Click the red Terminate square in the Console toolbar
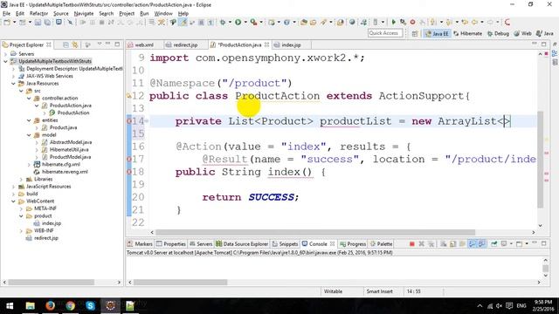The height and width of the screenshot is (314, 559). pyautogui.click(x=412, y=244)
